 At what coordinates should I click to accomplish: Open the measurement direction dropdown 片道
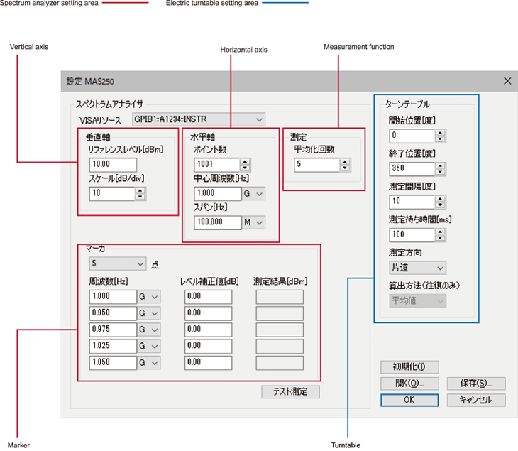(x=417, y=268)
